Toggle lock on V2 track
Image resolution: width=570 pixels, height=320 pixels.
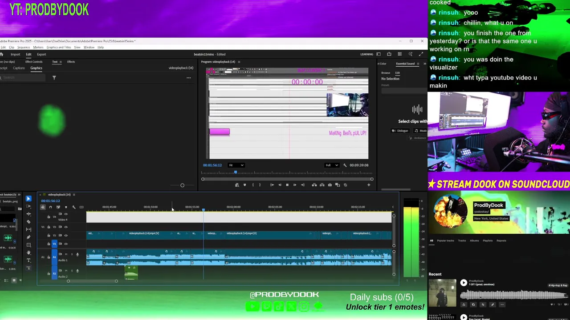coord(49,235)
